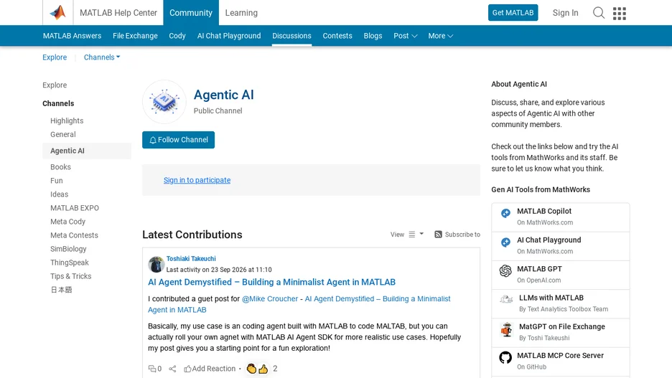The width and height of the screenshot is (672, 378).
Task: Open Explore in the left sidebar
Action: [55, 85]
